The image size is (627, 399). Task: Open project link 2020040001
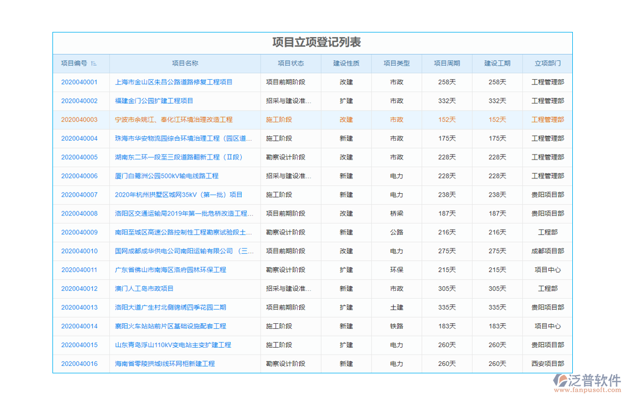[x=78, y=82]
